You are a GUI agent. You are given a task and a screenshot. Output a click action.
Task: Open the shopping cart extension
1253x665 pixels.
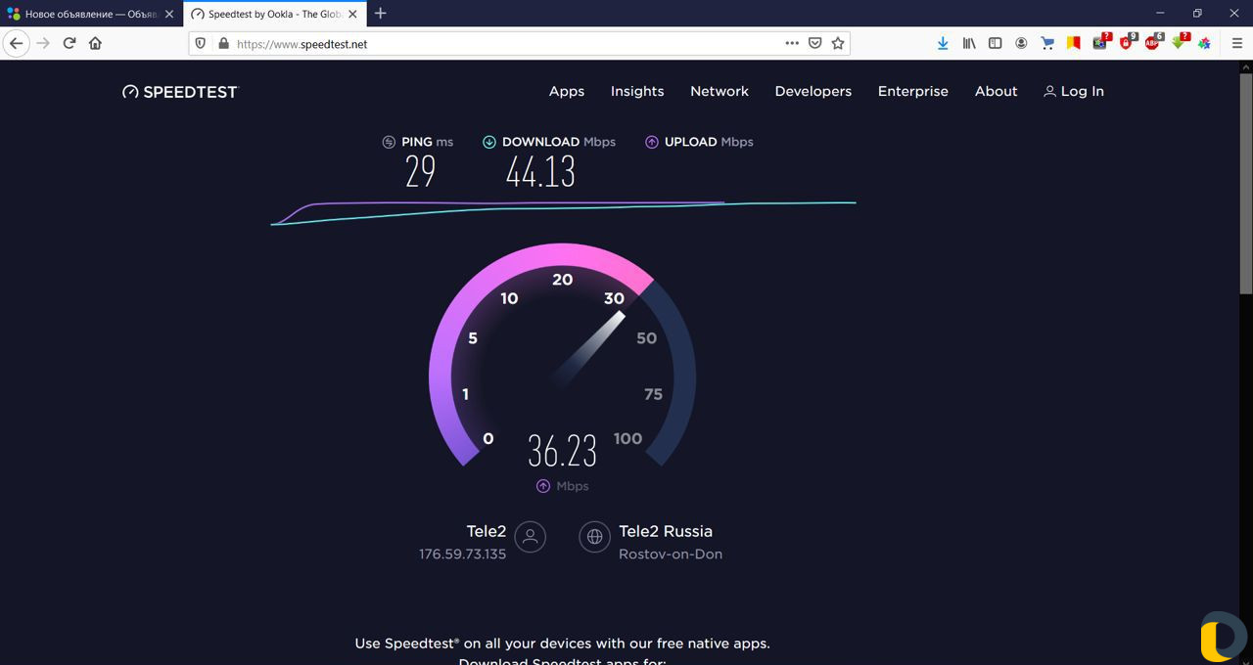pyautogui.click(x=1047, y=43)
